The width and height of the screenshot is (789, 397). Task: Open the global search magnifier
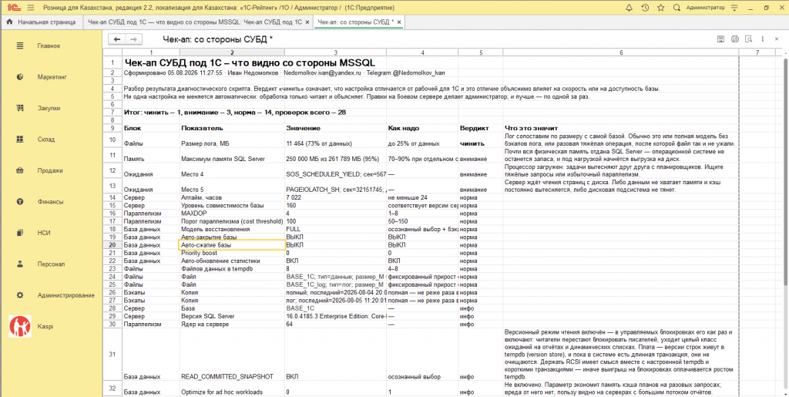tap(677, 8)
